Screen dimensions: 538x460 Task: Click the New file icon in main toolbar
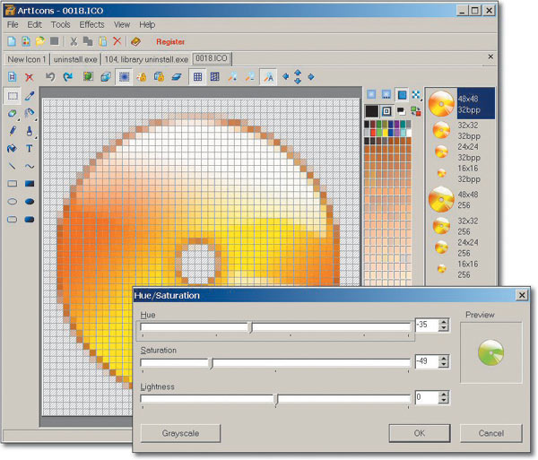point(12,41)
